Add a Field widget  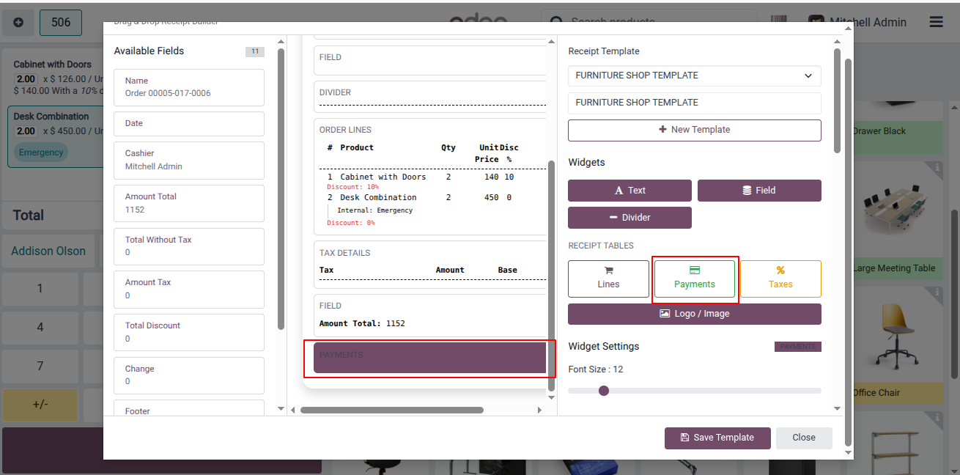click(759, 191)
